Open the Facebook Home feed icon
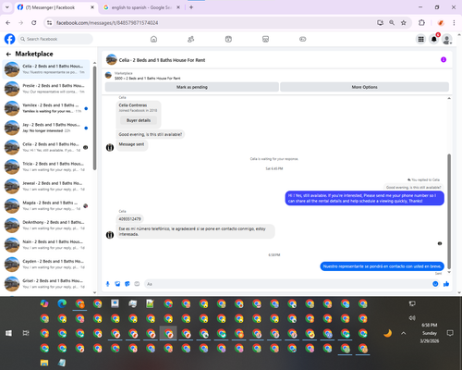 pyautogui.click(x=153, y=39)
